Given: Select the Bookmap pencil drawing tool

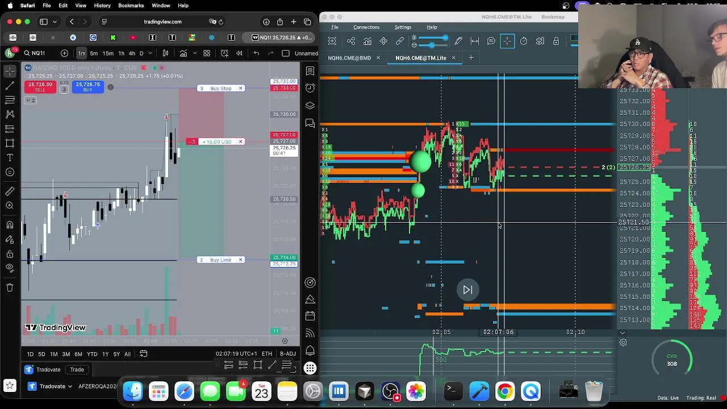Looking at the screenshot, I should tap(458, 41).
